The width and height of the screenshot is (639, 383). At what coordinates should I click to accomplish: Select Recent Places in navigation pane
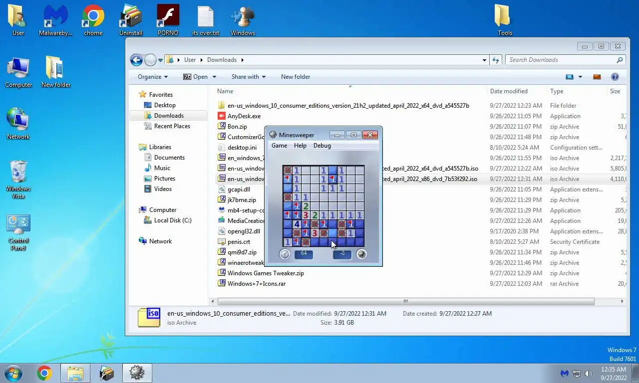pyautogui.click(x=172, y=126)
